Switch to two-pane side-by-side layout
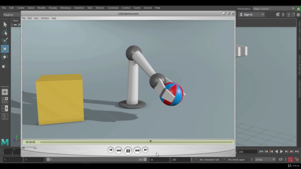 (x=5, y=108)
